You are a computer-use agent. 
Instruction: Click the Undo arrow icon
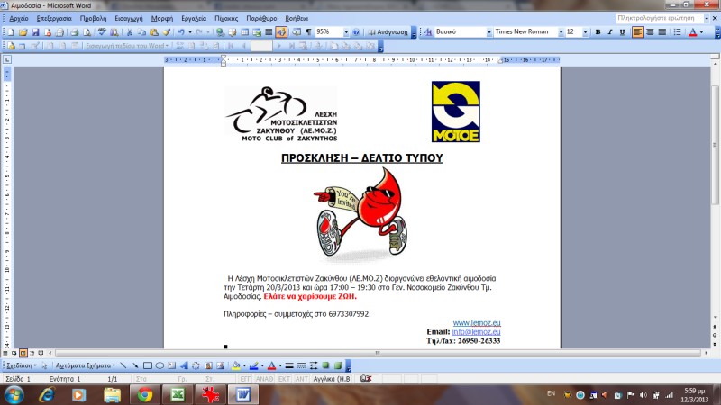tap(182, 32)
